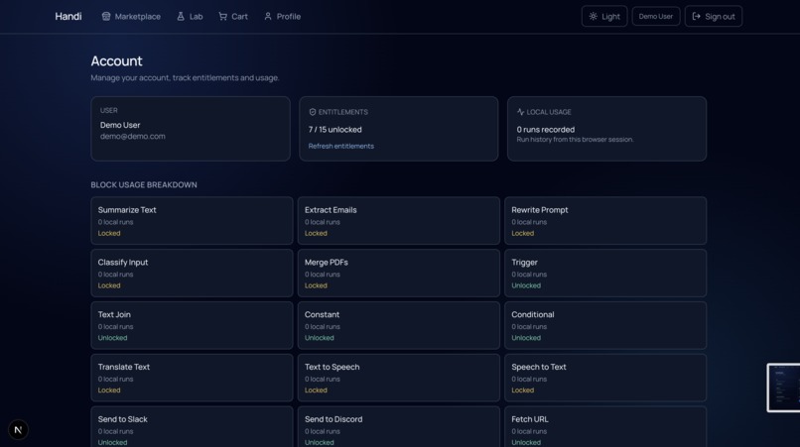This screenshot has width=800, height=447.
Task: Click the '7 / 15 unlocked' text
Action: [334, 130]
